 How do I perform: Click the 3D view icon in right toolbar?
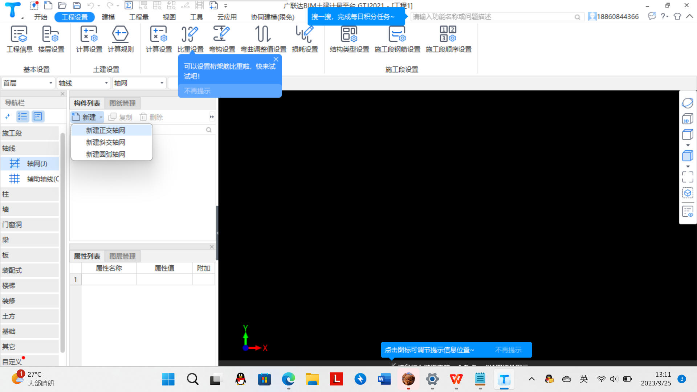coord(688,119)
